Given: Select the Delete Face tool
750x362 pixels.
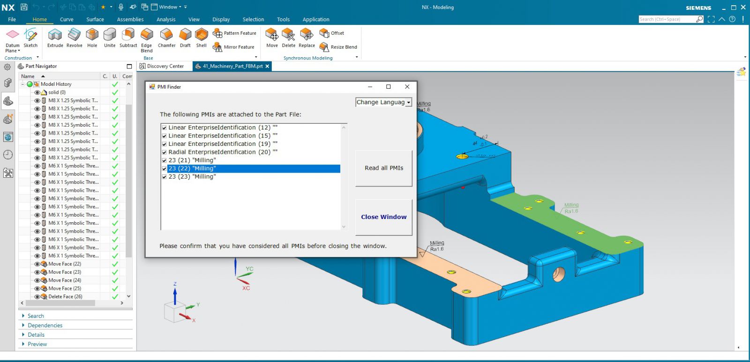Looking at the screenshot, I should click(288, 38).
